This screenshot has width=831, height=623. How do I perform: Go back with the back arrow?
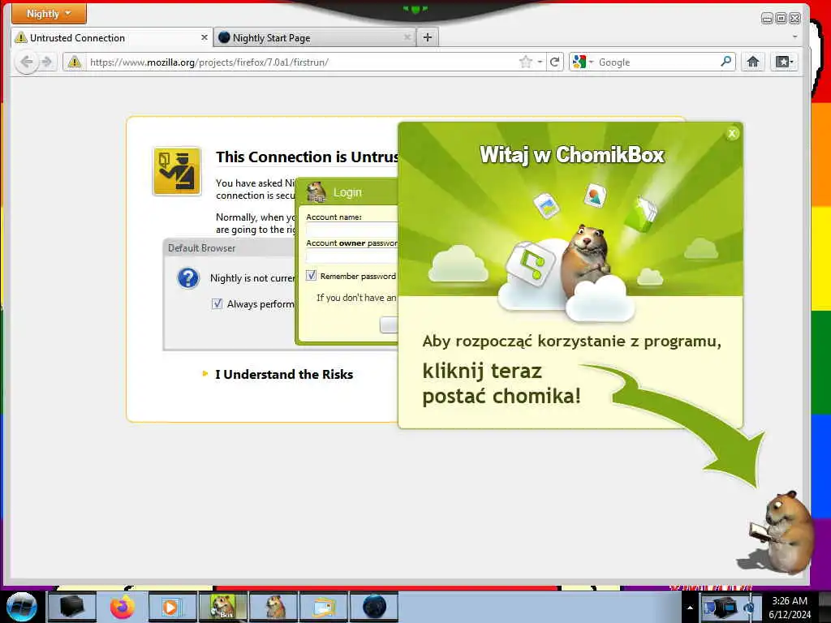click(27, 62)
